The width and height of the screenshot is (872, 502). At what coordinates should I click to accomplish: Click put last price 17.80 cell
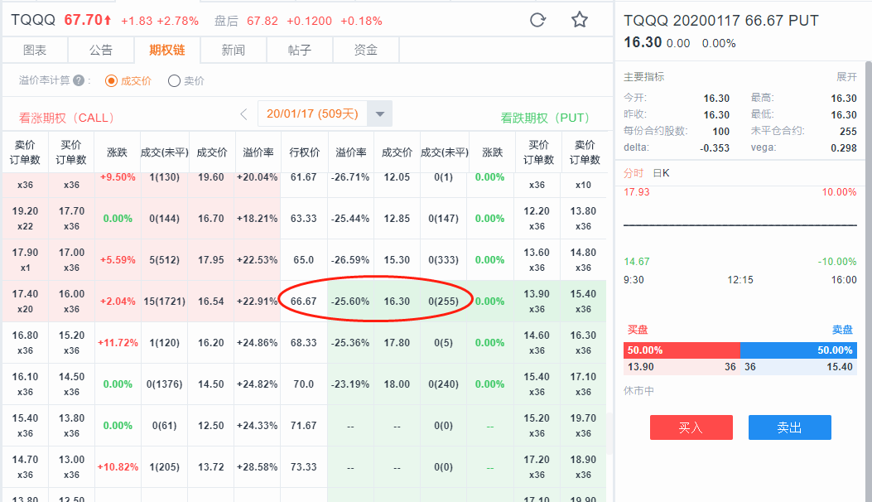point(397,343)
